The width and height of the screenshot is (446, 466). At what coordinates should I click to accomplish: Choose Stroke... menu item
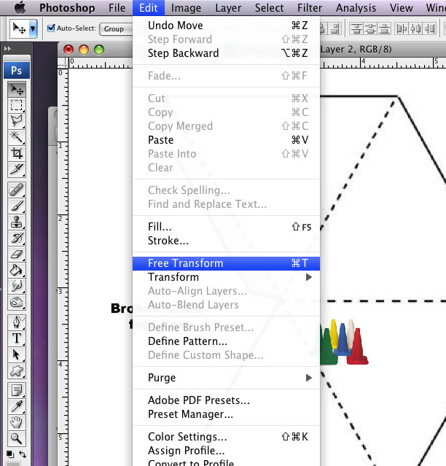pyautogui.click(x=226, y=241)
